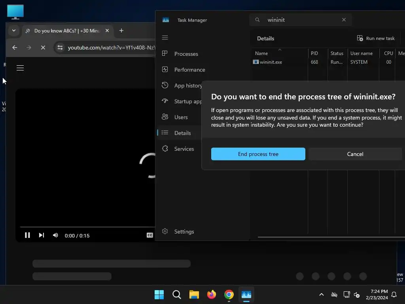Select Details page in Task Manager
Image resolution: width=405 pixels, height=304 pixels.
[x=180, y=133]
